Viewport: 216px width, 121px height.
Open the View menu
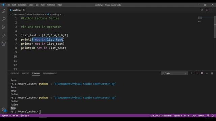31,5
